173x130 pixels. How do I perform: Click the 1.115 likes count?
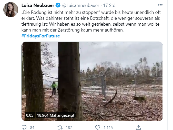[108, 128]
